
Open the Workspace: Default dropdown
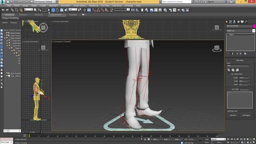45,2
